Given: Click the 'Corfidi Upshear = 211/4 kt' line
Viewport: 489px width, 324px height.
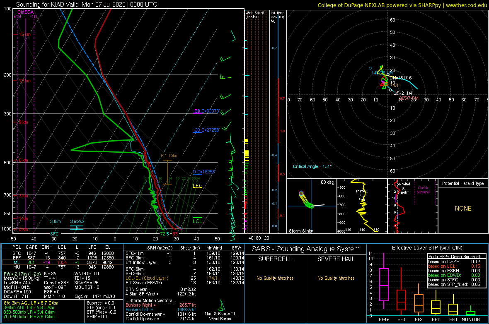Looking at the screenshot, I should (161, 319).
